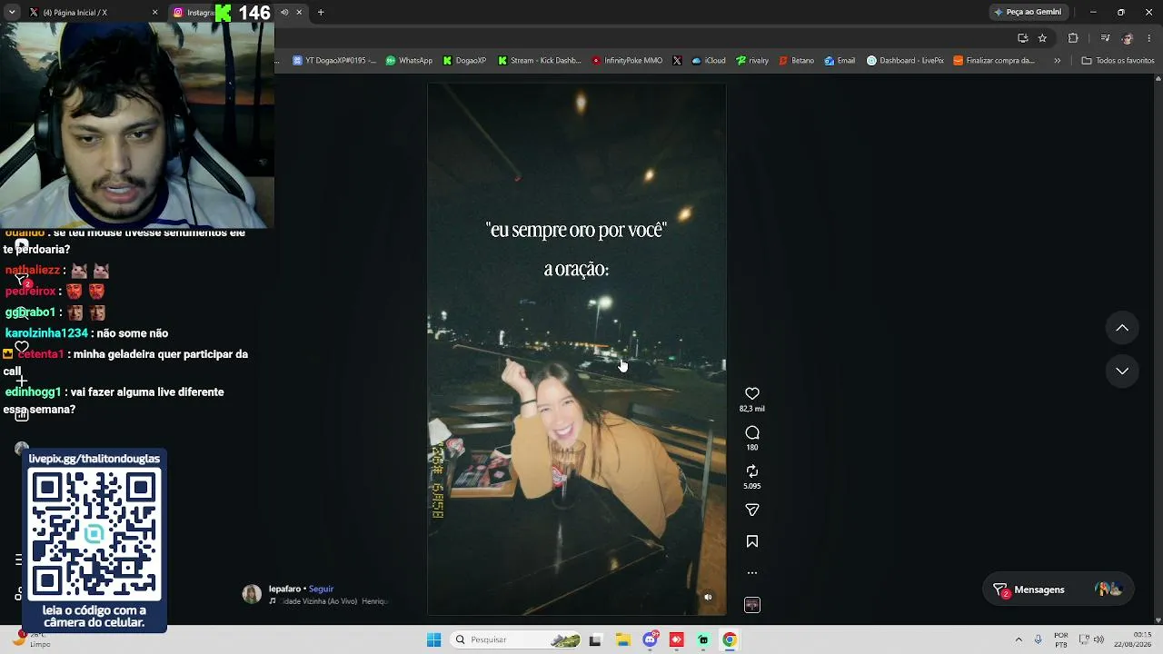Open Google Chrome from the taskbar
Image resolution: width=1163 pixels, height=654 pixels.
click(x=730, y=639)
